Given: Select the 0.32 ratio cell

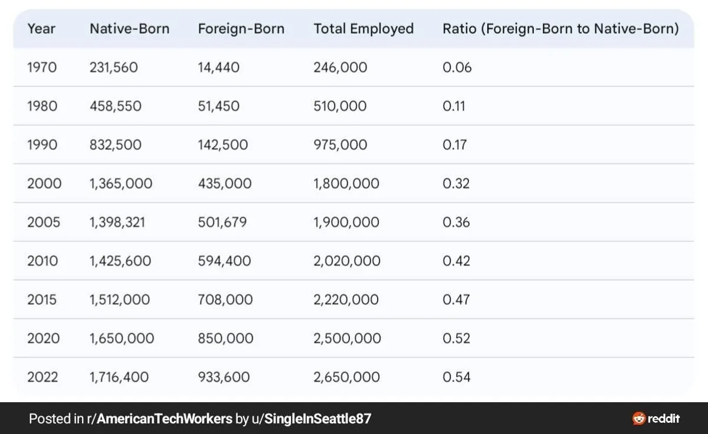Looking at the screenshot, I should click(x=456, y=183).
